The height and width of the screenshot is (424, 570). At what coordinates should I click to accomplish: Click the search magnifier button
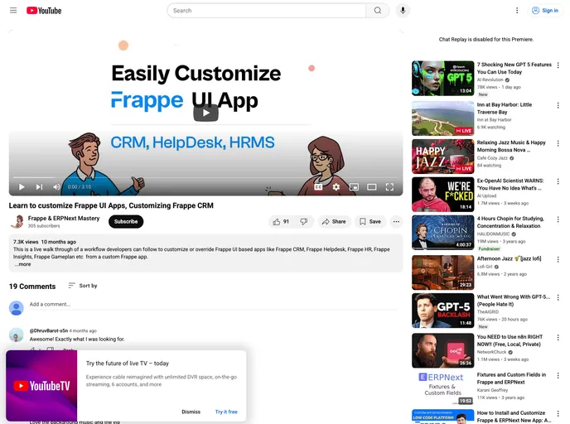[x=378, y=11]
